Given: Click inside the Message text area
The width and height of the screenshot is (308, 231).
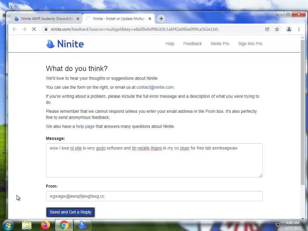Looking at the screenshot, I should click(154, 160).
